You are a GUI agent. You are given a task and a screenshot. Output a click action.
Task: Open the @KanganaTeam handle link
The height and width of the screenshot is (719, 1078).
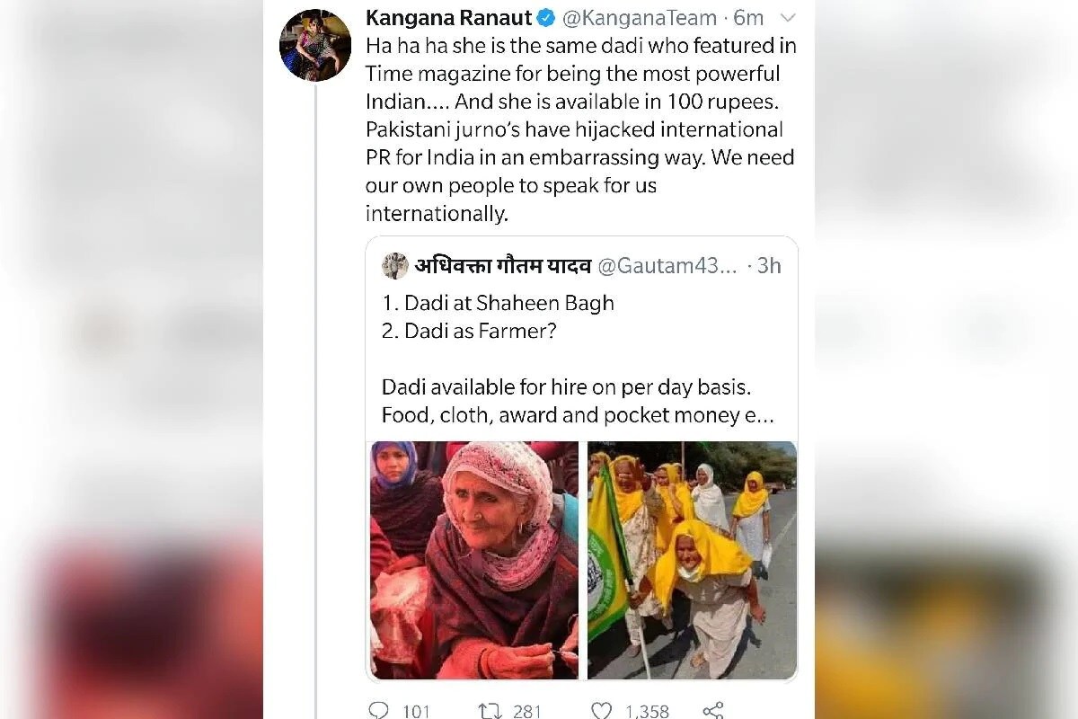tap(640, 17)
